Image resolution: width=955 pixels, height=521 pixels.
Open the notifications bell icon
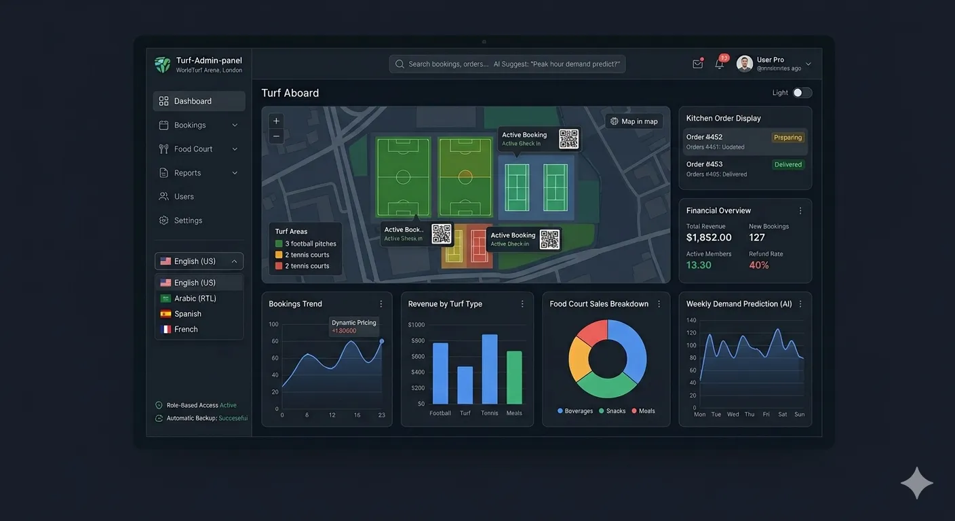pos(720,64)
